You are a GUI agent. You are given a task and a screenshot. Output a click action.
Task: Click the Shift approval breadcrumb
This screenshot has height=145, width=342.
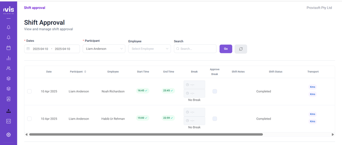pos(35,8)
